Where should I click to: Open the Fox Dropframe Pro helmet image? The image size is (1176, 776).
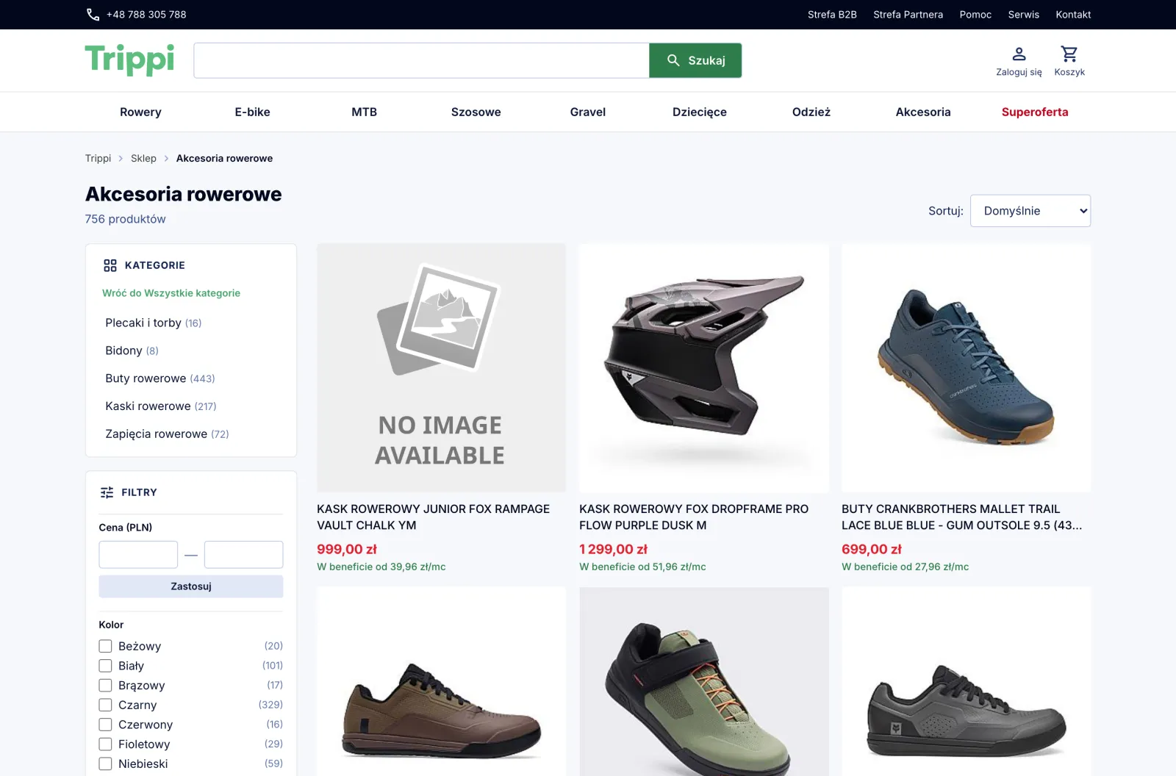pyautogui.click(x=704, y=368)
